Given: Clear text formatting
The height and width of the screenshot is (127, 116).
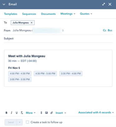Looking at the screenshot, I should pos(22,113).
